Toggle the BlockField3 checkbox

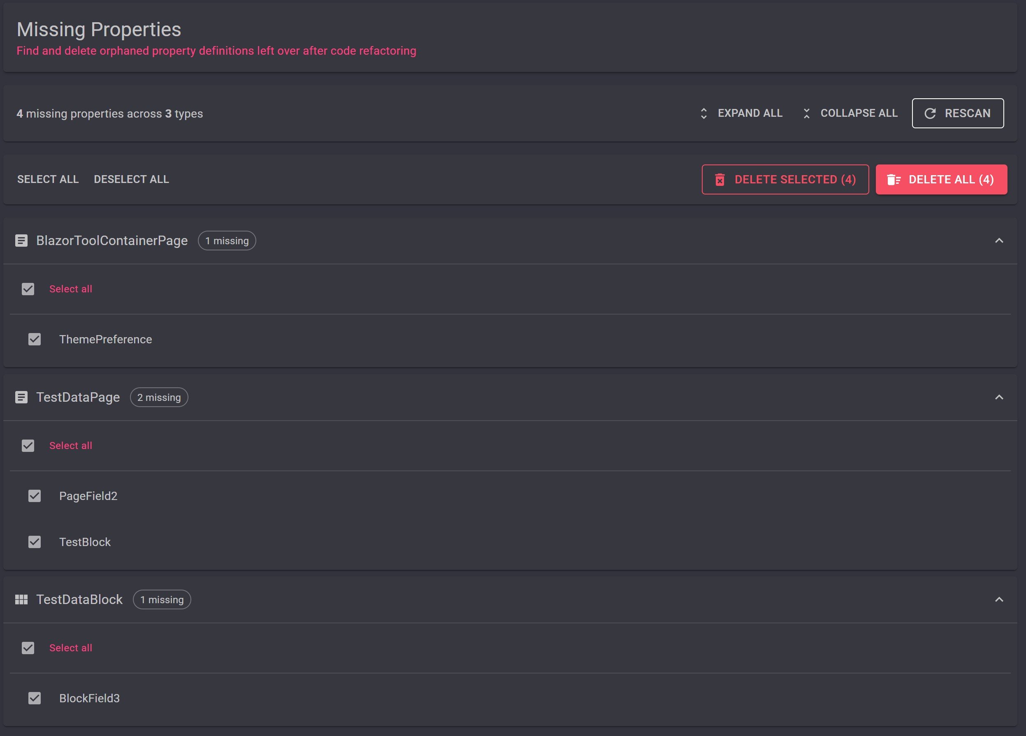pos(35,698)
